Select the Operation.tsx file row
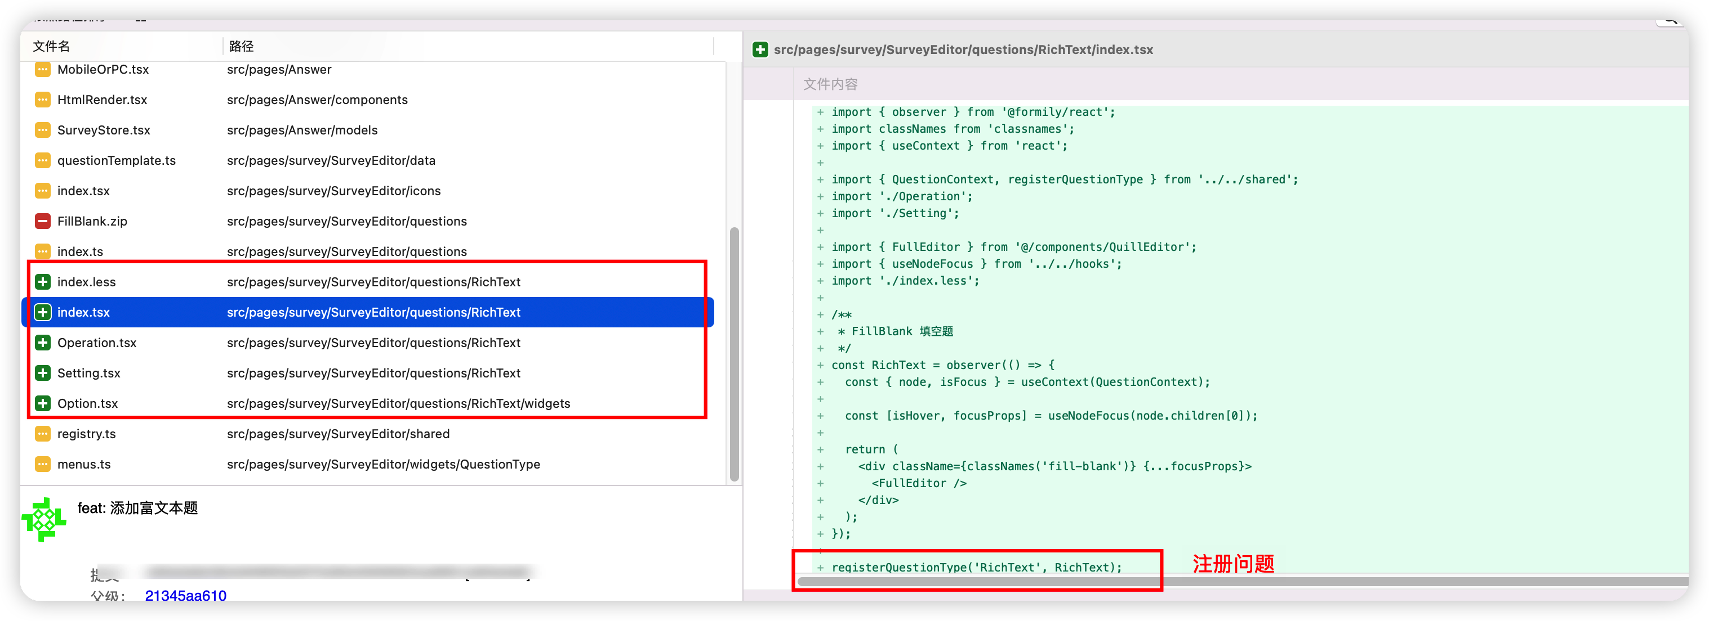Screen dimensions: 1709x621 368,343
